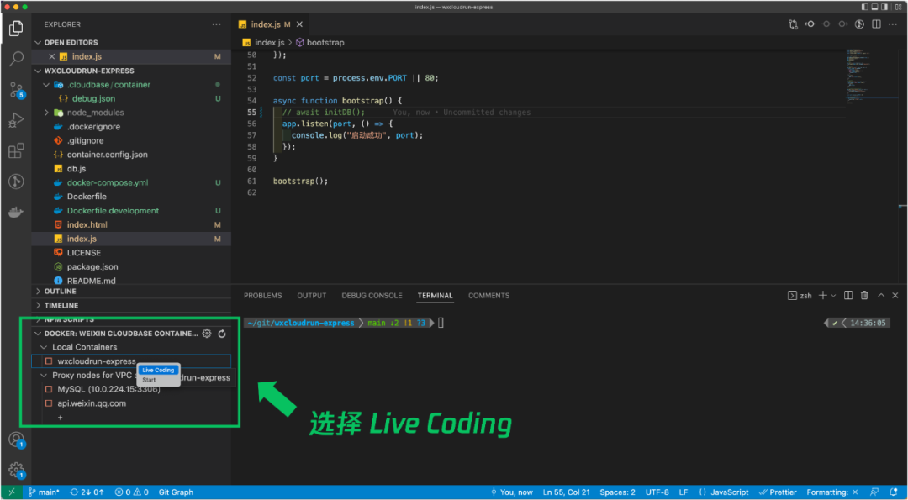
Task: Switch to the Debug Console tab
Action: tap(372, 295)
